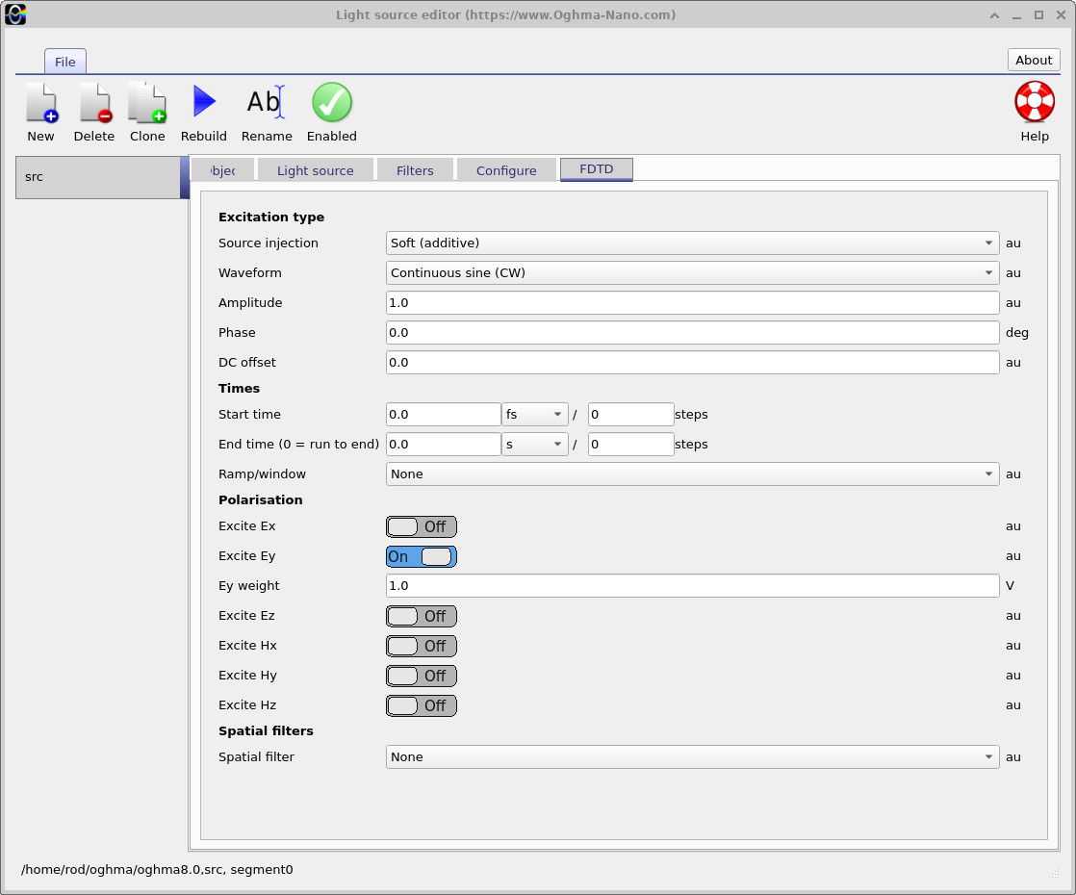Switch to the partially hidden Object tab
This screenshot has height=895, width=1076.
click(x=222, y=170)
